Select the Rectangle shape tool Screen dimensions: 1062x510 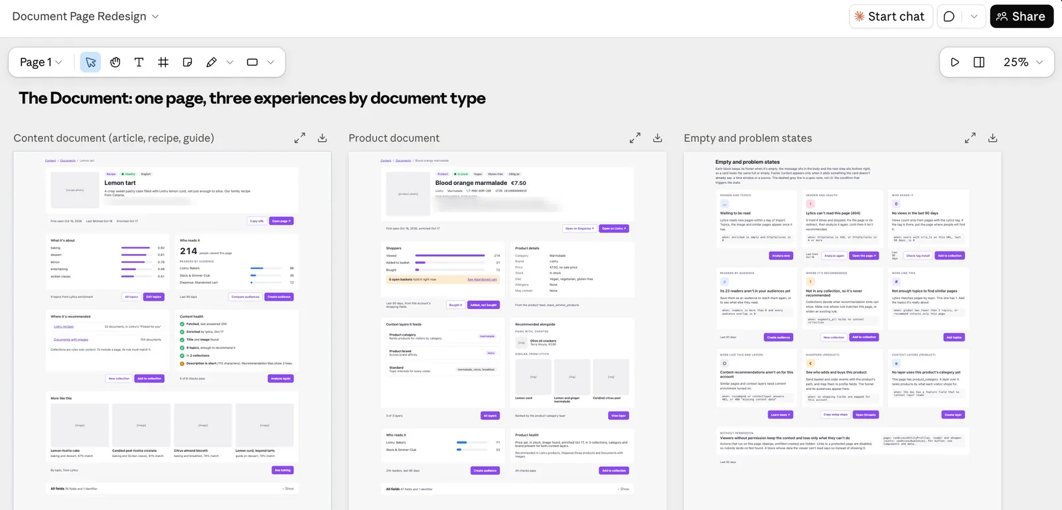[252, 62]
